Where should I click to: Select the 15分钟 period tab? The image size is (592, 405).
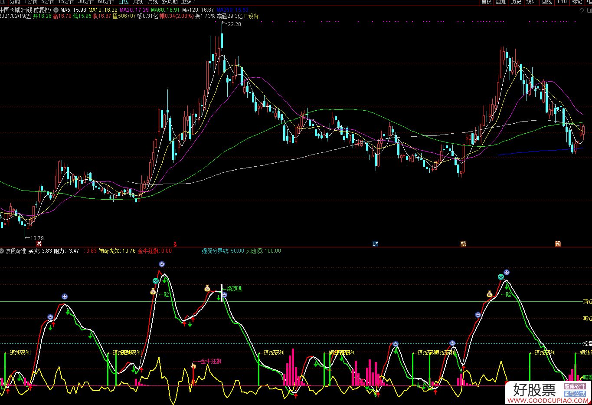click(67, 2)
